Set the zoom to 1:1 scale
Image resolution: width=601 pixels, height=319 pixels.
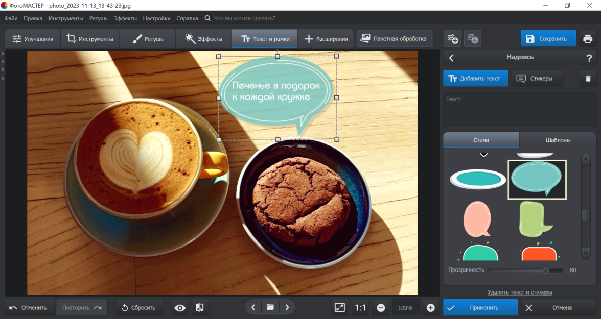pyautogui.click(x=360, y=308)
